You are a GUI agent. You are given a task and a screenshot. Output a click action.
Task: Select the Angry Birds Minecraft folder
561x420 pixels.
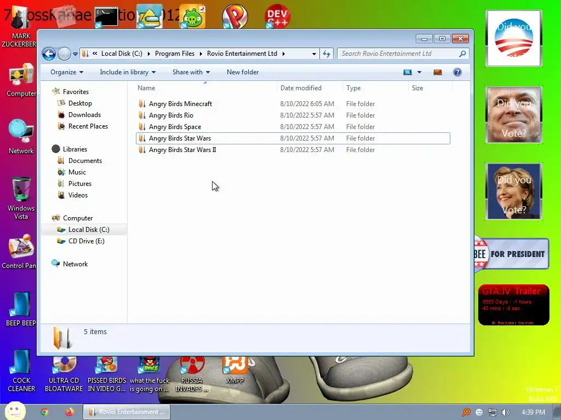click(x=293, y=104)
